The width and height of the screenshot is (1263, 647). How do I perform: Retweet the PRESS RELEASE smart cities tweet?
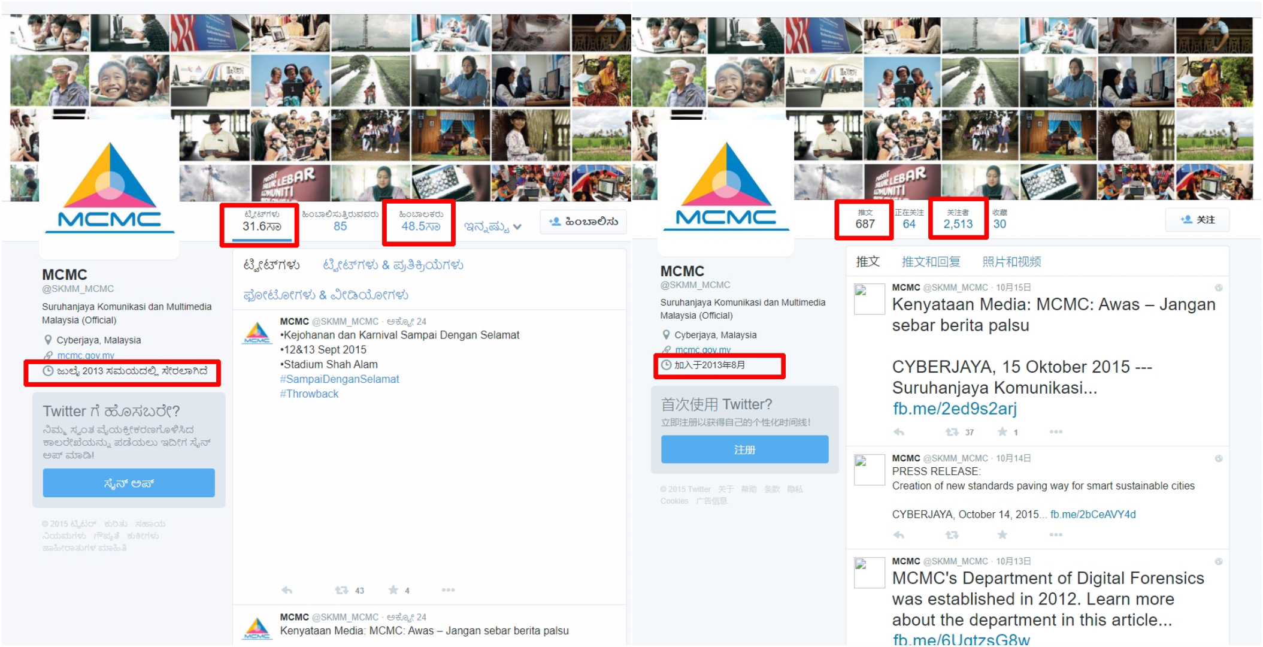(x=952, y=535)
